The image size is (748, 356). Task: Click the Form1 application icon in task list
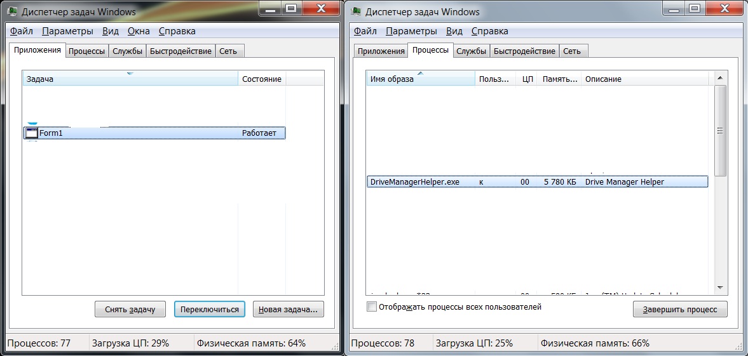[31, 133]
